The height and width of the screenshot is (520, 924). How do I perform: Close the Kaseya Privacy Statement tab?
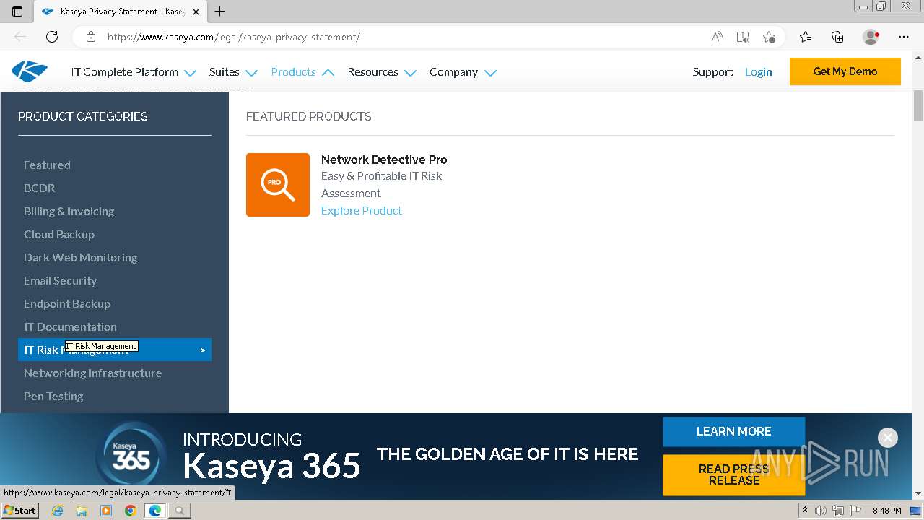(196, 12)
